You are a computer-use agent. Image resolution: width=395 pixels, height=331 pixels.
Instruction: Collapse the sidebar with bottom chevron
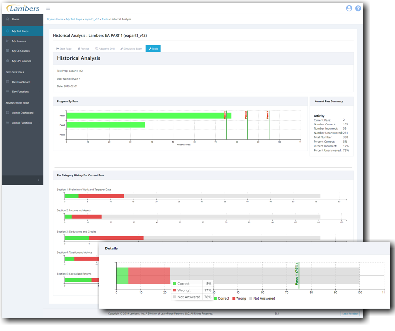[39, 180]
